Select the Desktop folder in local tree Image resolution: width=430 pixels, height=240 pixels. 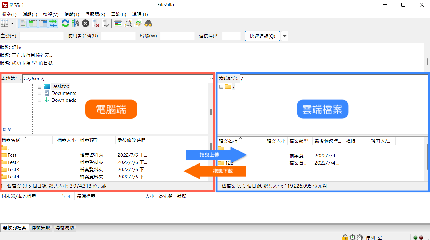point(60,86)
